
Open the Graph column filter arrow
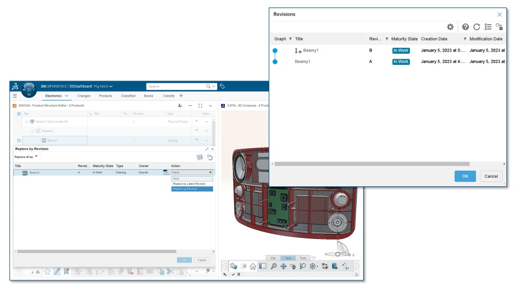pos(290,39)
